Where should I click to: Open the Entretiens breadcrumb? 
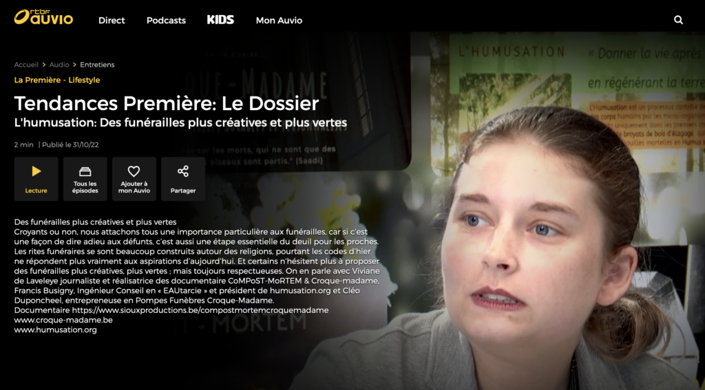point(97,65)
